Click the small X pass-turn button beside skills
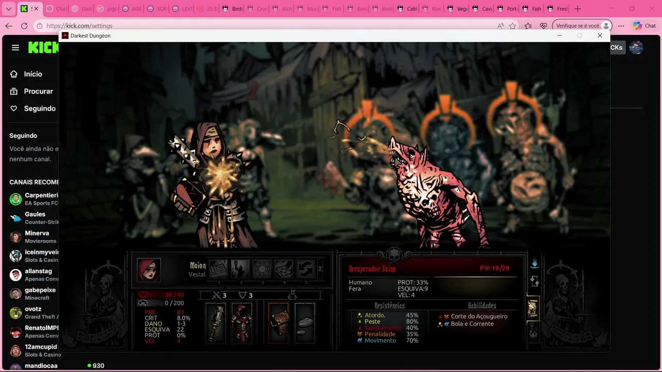The height and width of the screenshot is (372, 662). pyautogui.click(x=320, y=269)
